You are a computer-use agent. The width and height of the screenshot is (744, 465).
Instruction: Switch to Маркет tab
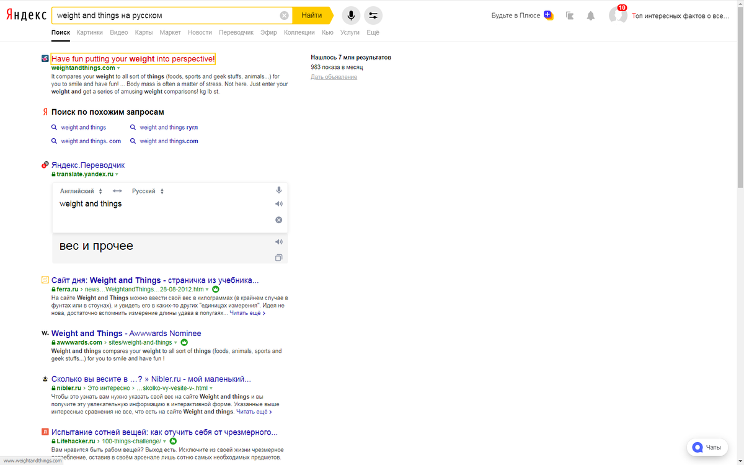pos(170,32)
